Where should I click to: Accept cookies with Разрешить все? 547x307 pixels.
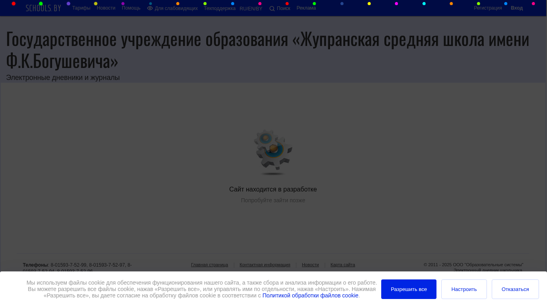click(409, 289)
